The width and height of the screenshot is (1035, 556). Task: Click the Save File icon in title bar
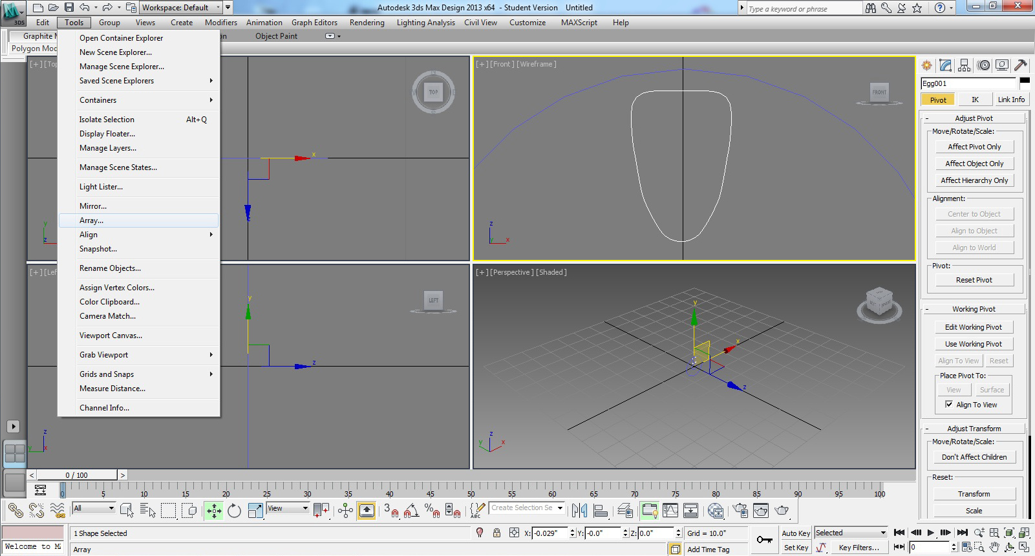click(x=69, y=8)
